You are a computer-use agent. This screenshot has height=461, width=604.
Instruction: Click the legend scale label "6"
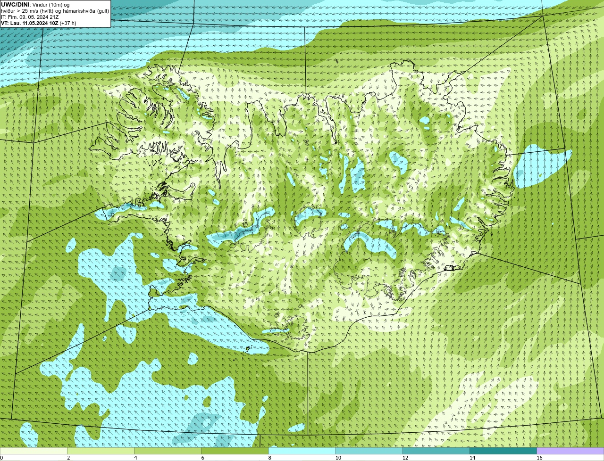tap(202, 458)
